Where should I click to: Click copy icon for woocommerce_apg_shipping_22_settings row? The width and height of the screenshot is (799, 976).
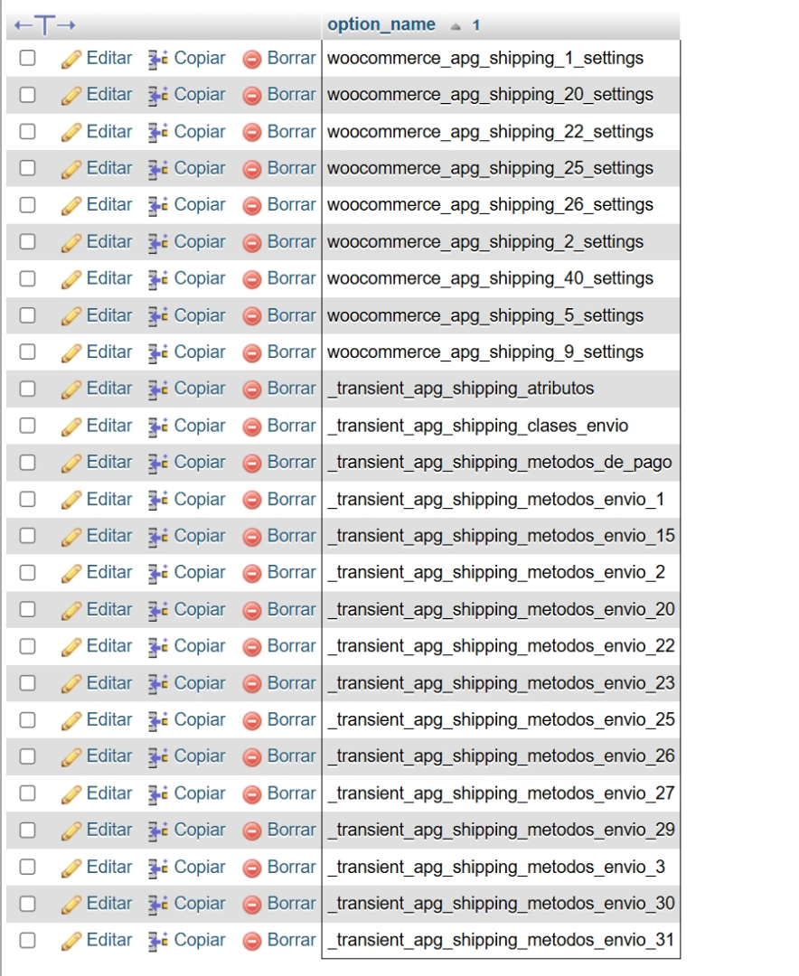coord(159,132)
